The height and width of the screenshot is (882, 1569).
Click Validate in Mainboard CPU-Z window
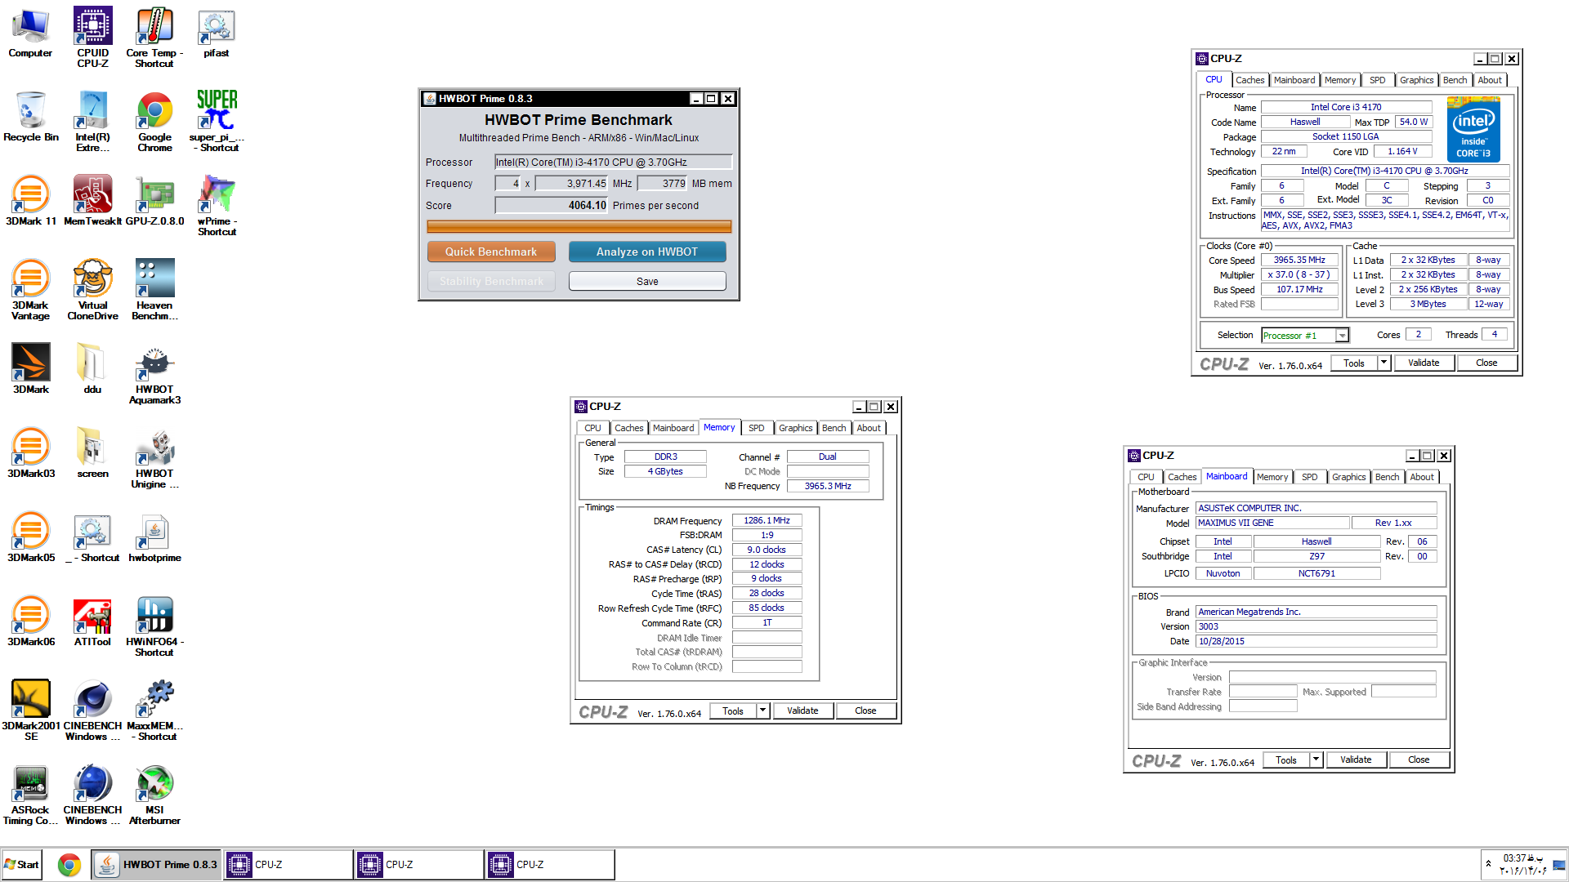1356,759
